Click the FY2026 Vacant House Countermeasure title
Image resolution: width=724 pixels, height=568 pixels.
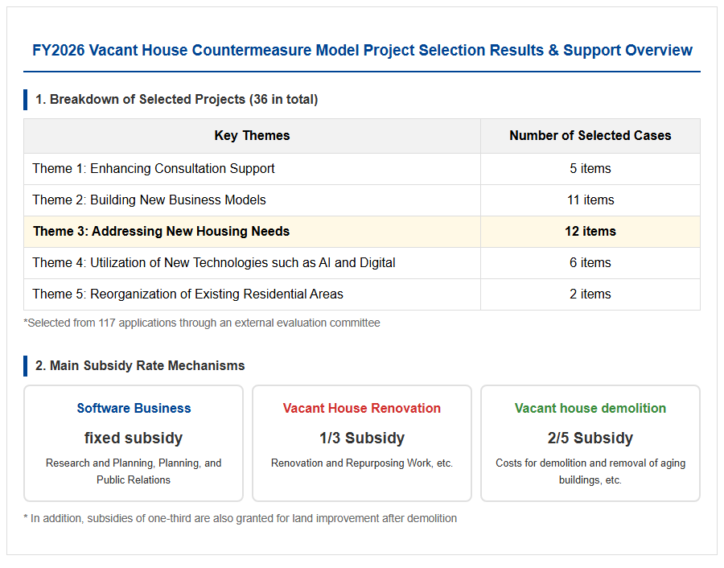click(x=362, y=50)
